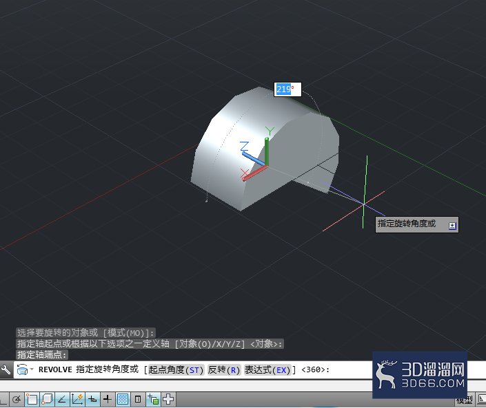This screenshot has width=486, height=408.
Task: Click the 219° dynamic angle input field
Action: pos(287,89)
